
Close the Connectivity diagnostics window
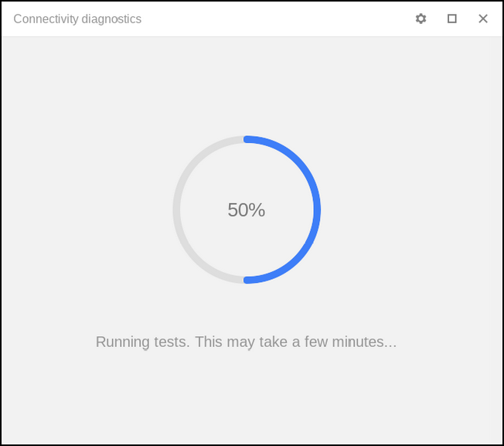pos(483,19)
